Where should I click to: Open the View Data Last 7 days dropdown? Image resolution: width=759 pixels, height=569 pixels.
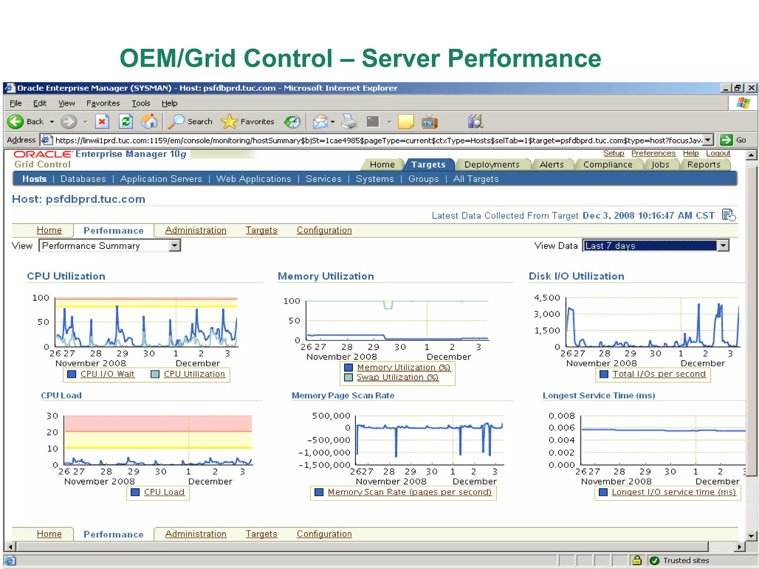pyautogui.click(x=723, y=245)
